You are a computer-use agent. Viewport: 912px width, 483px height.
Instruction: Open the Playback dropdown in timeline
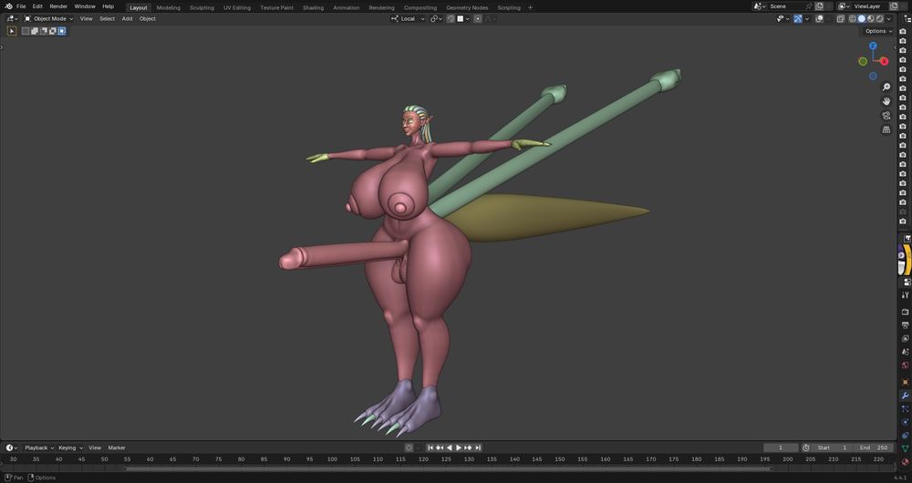(38, 447)
